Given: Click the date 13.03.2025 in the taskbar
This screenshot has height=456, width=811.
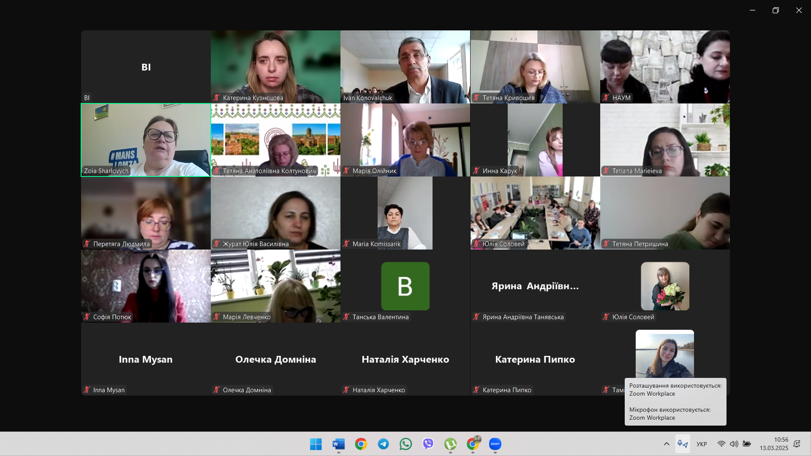Looking at the screenshot, I should [x=774, y=448].
